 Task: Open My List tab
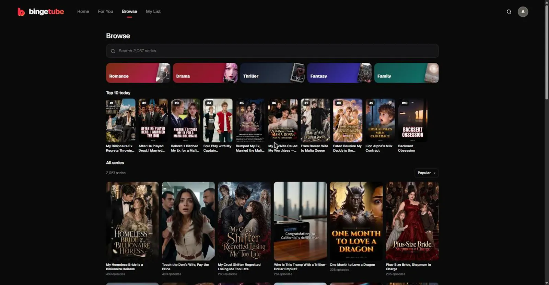click(153, 11)
